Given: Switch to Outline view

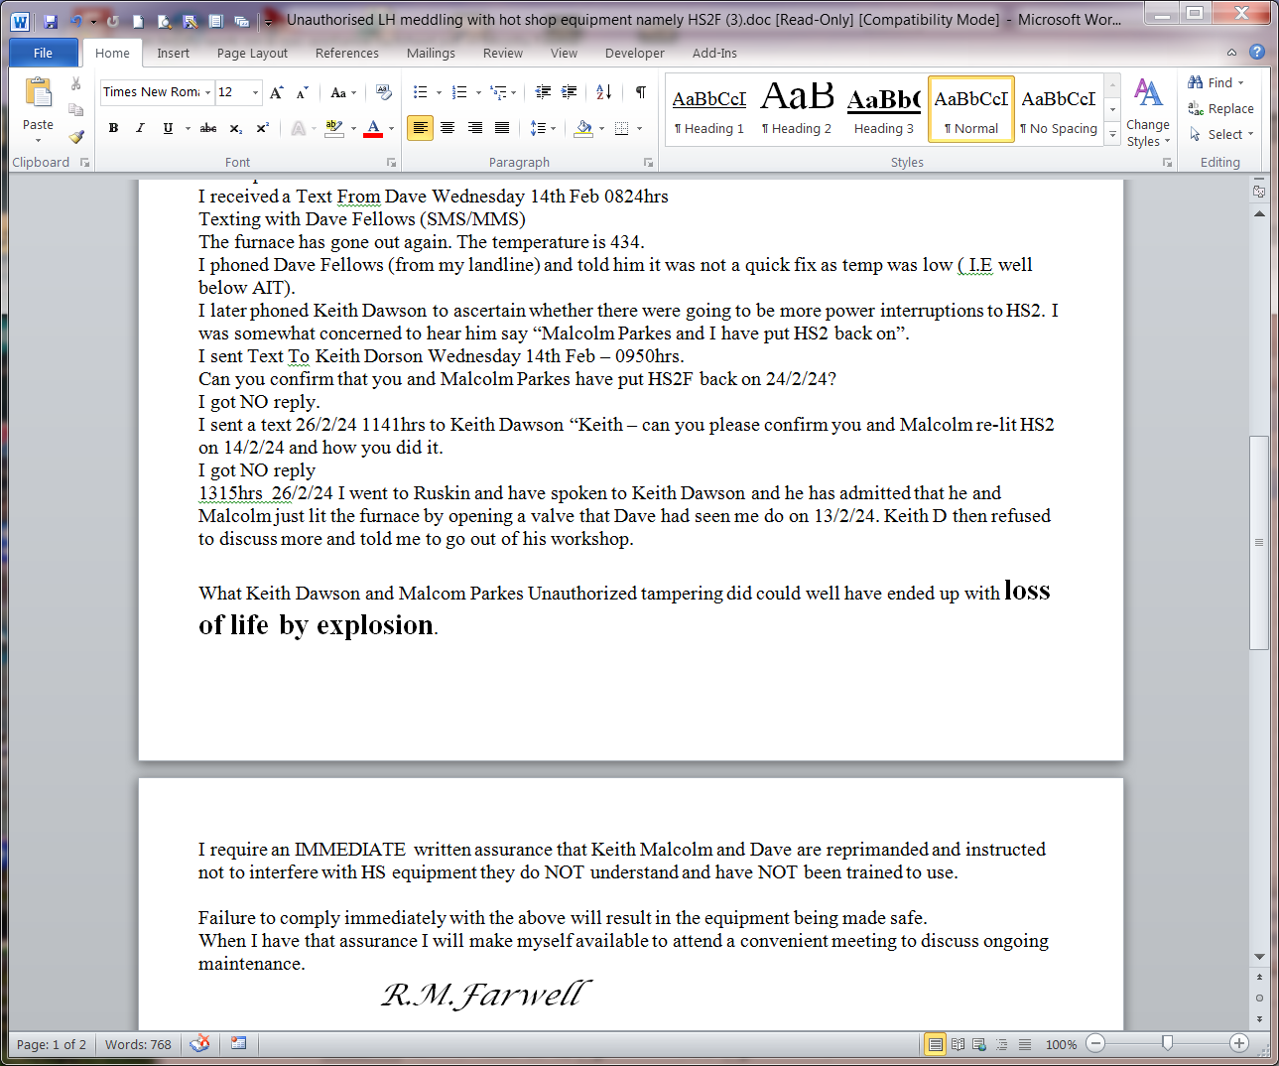Looking at the screenshot, I should click(1002, 1044).
